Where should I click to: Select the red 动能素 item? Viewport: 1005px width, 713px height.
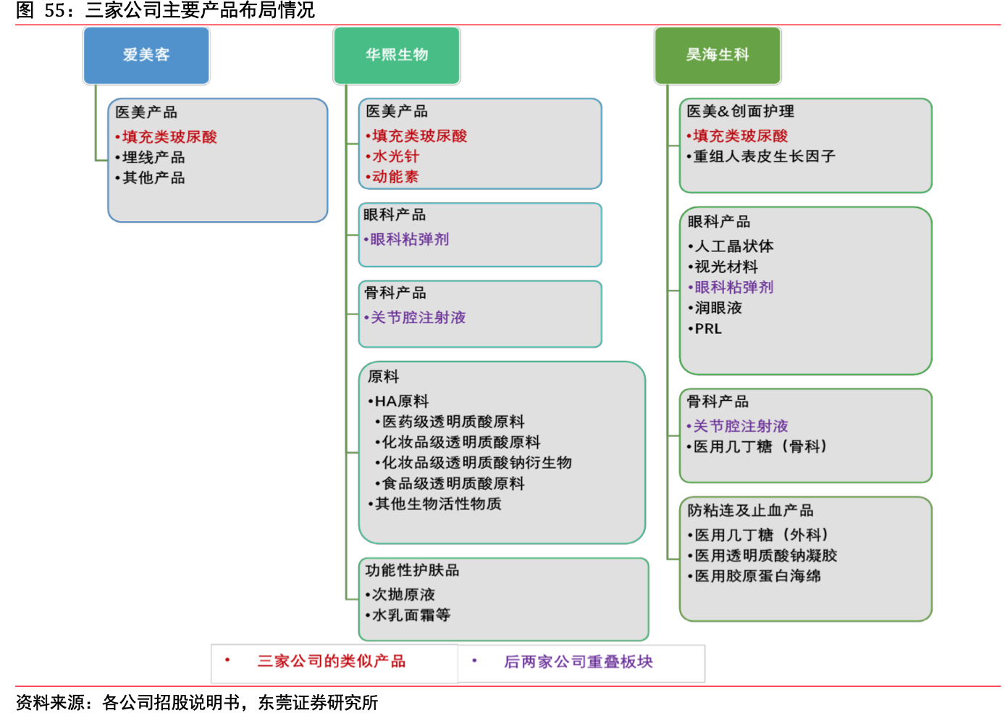point(395,176)
